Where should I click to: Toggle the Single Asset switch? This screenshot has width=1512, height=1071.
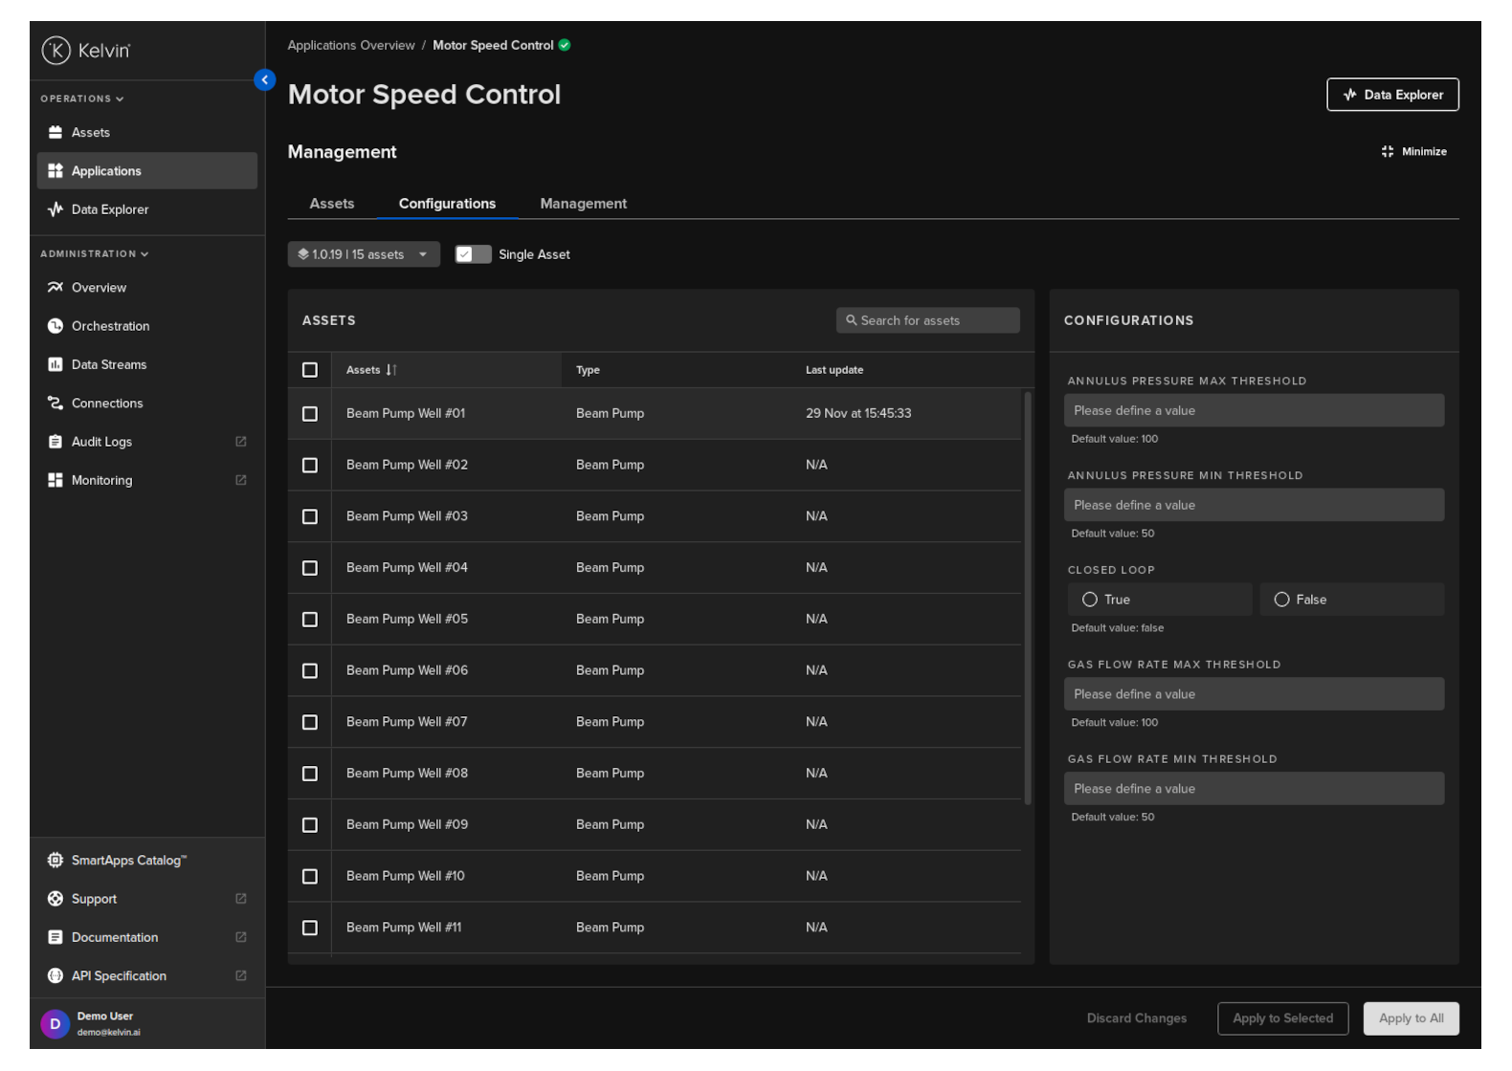pos(473,254)
